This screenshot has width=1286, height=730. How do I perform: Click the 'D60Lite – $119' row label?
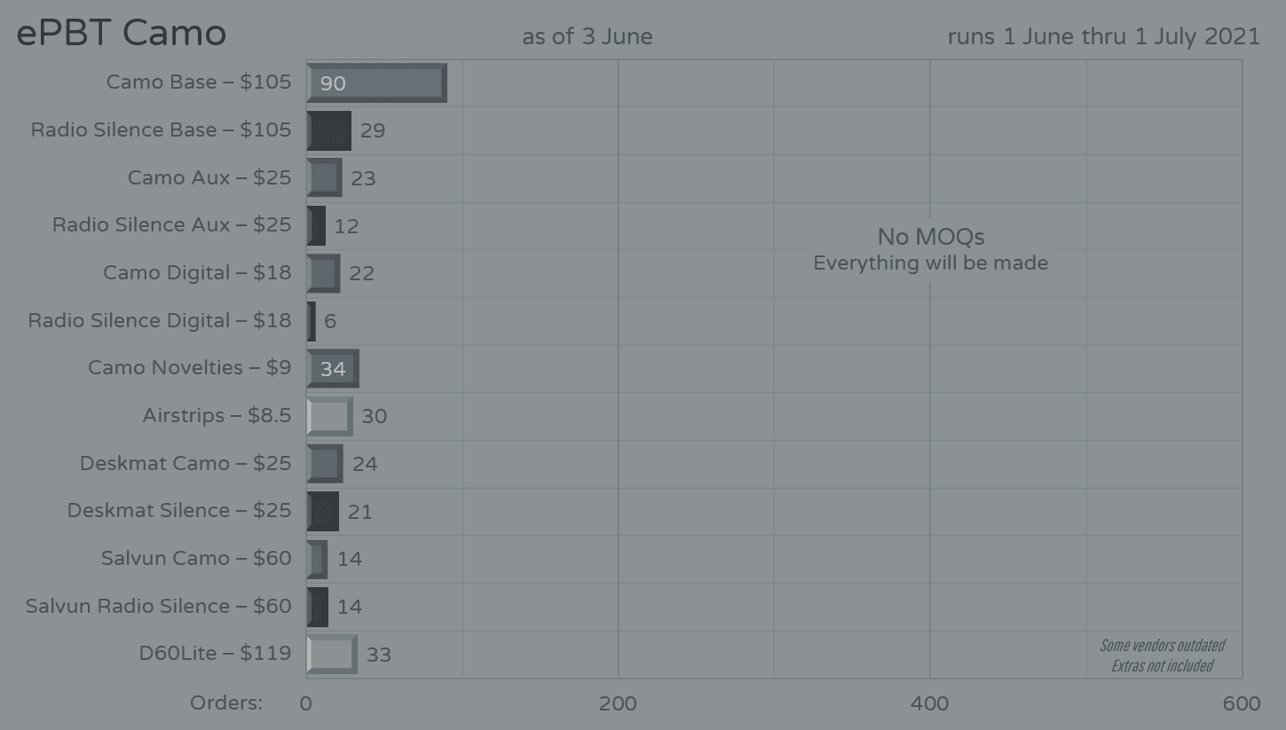click(215, 654)
